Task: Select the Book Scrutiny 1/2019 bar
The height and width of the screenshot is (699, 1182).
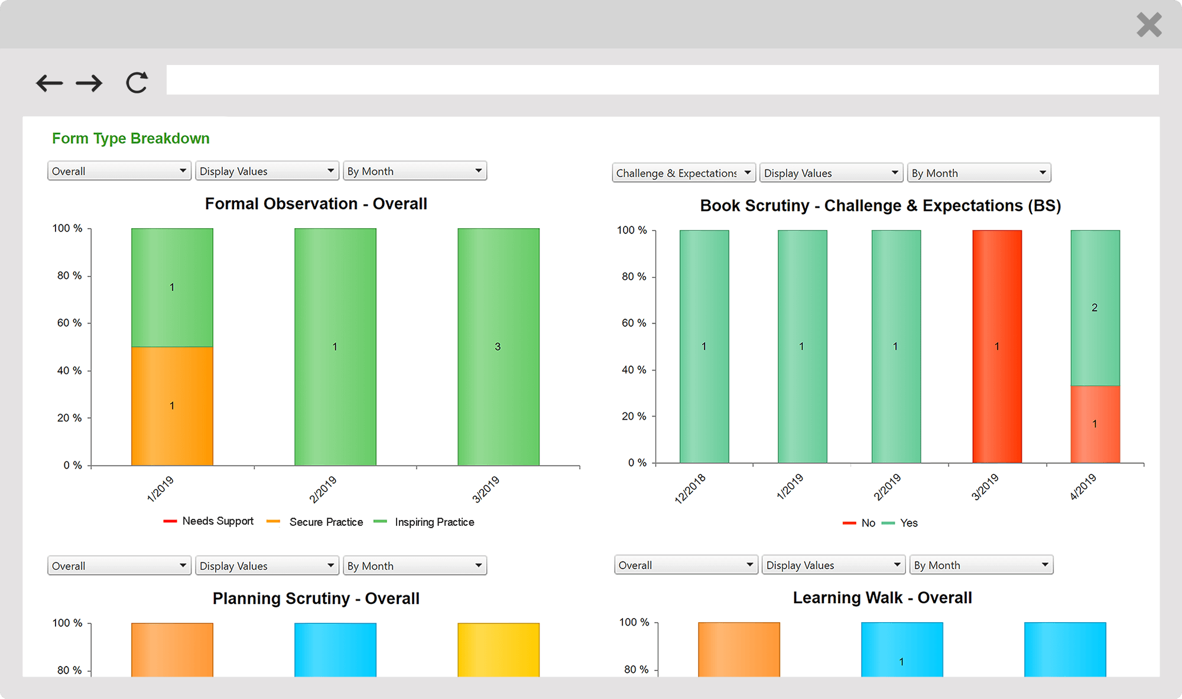Action: tap(802, 346)
